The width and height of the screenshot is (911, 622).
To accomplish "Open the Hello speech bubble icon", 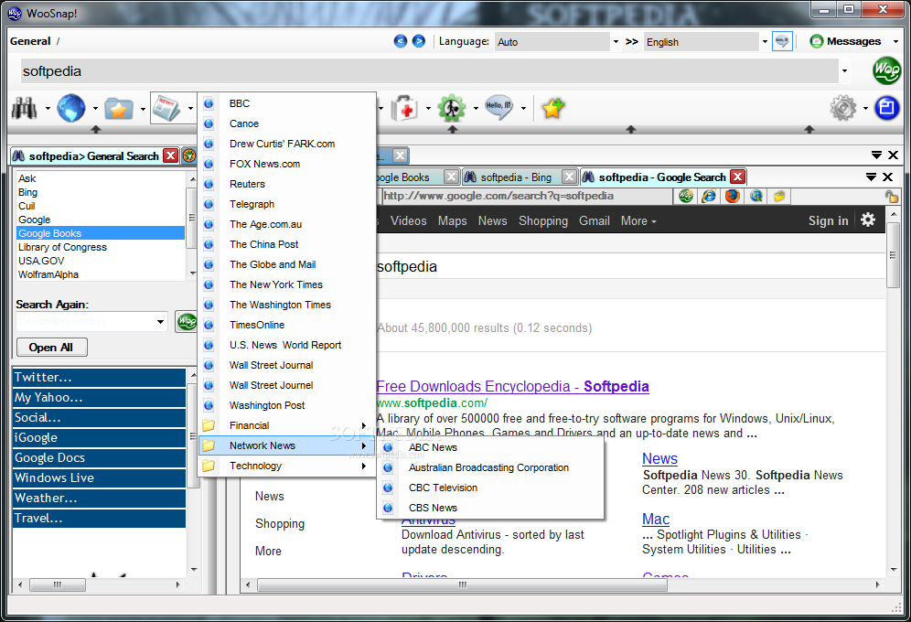I will pyautogui.click(x=499, y=108).
